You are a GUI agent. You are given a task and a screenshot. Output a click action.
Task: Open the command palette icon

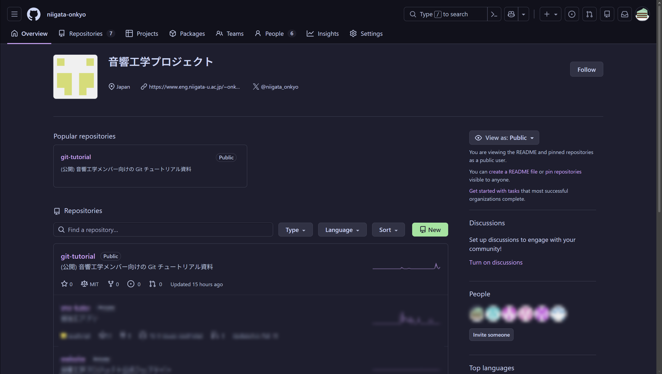point(494,14)
